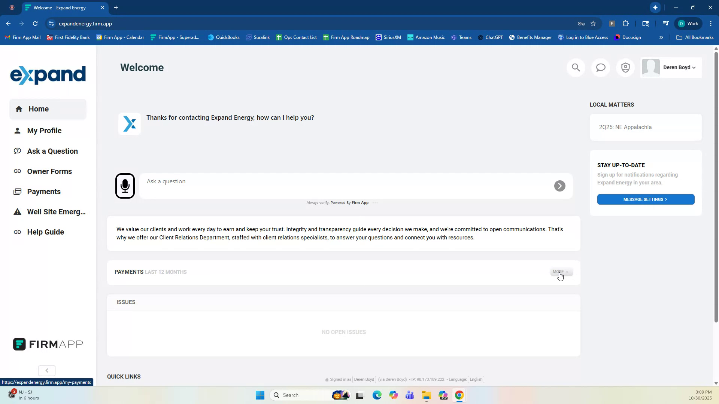Collapse the sidebar with the chevron button
The height and width of the screenshot is (404, 719).
46,370
